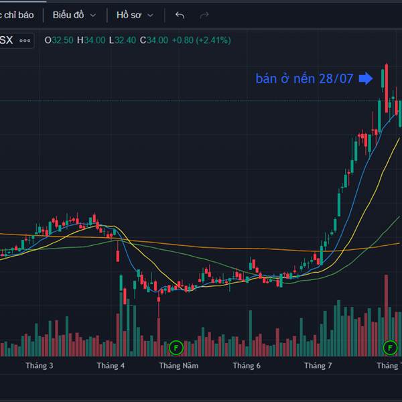Click the green F marker at the right edge

click(x=390, y=348)
